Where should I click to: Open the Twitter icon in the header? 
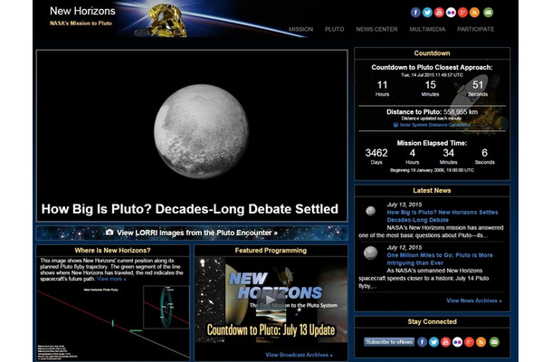pyautogui.click(x=427, y=13)
